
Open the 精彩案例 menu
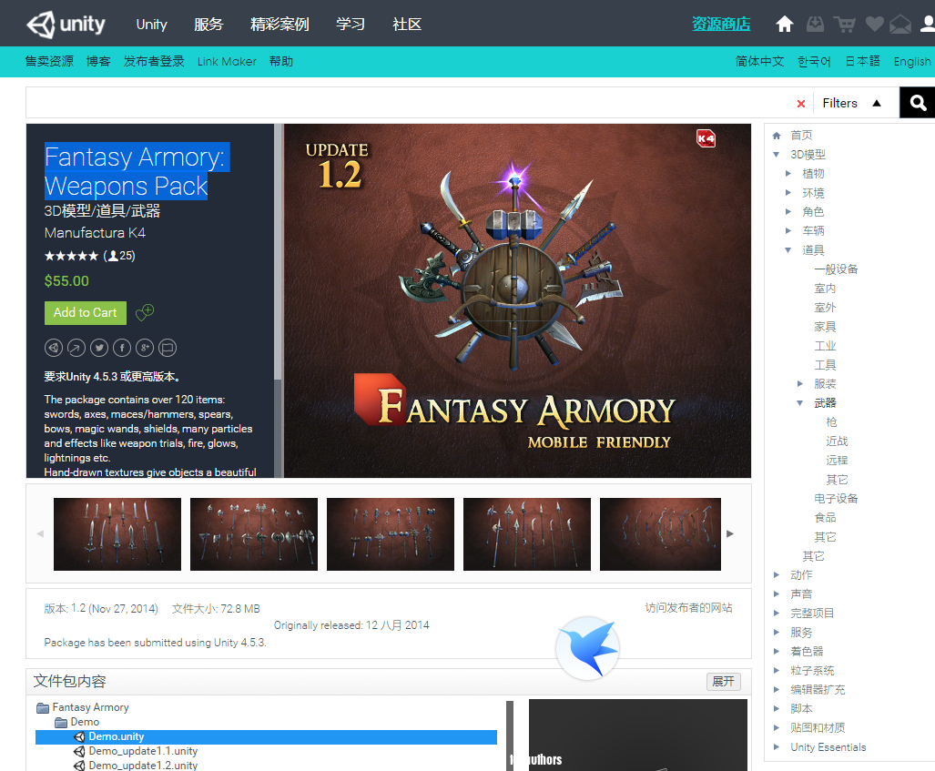[279, 25]
